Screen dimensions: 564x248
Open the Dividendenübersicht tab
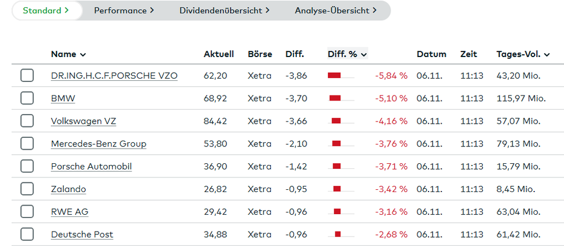(x=224, y=10)
